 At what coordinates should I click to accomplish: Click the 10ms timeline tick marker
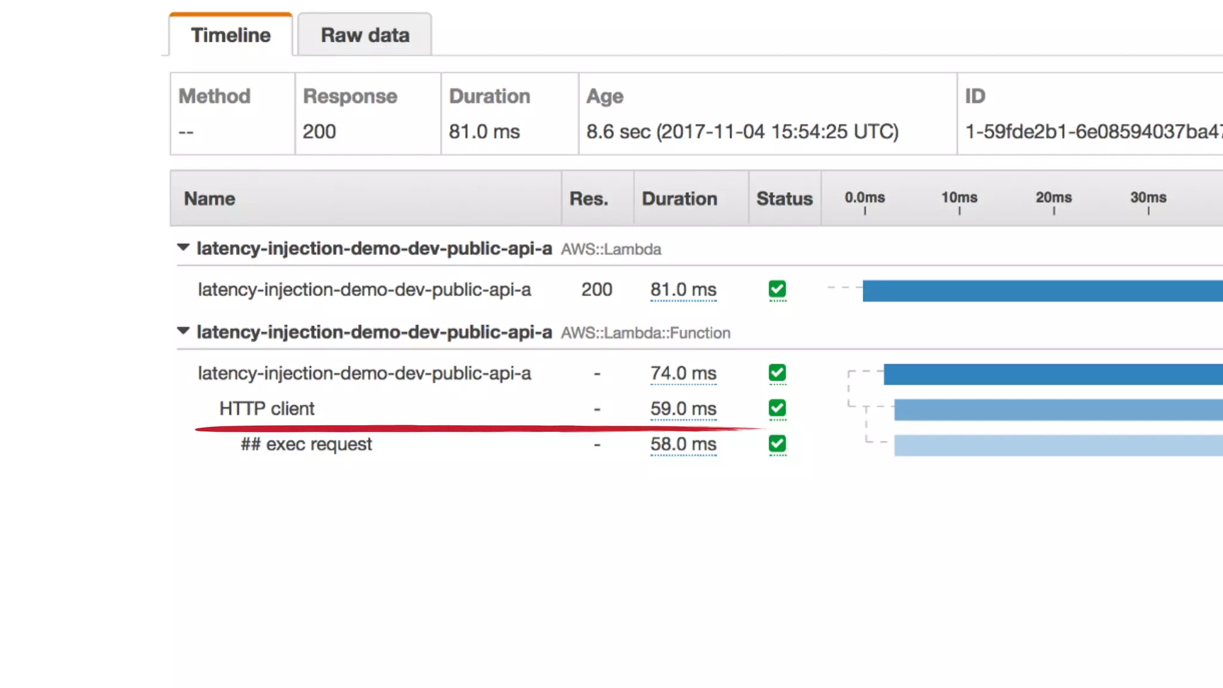tap(959, 198)
